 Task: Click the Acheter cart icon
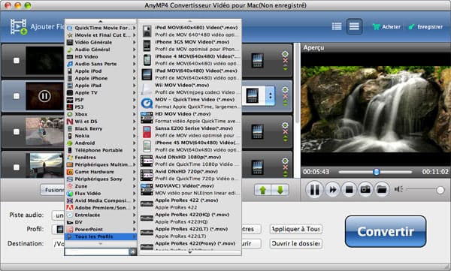376,27
